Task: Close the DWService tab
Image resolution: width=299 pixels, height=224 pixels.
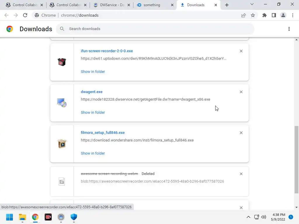Action: [129, 5]
